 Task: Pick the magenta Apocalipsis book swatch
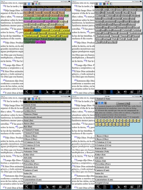[x=41, y=42]
